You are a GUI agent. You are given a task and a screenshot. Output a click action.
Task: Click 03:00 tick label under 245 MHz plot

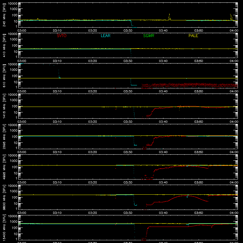[22, 31]
